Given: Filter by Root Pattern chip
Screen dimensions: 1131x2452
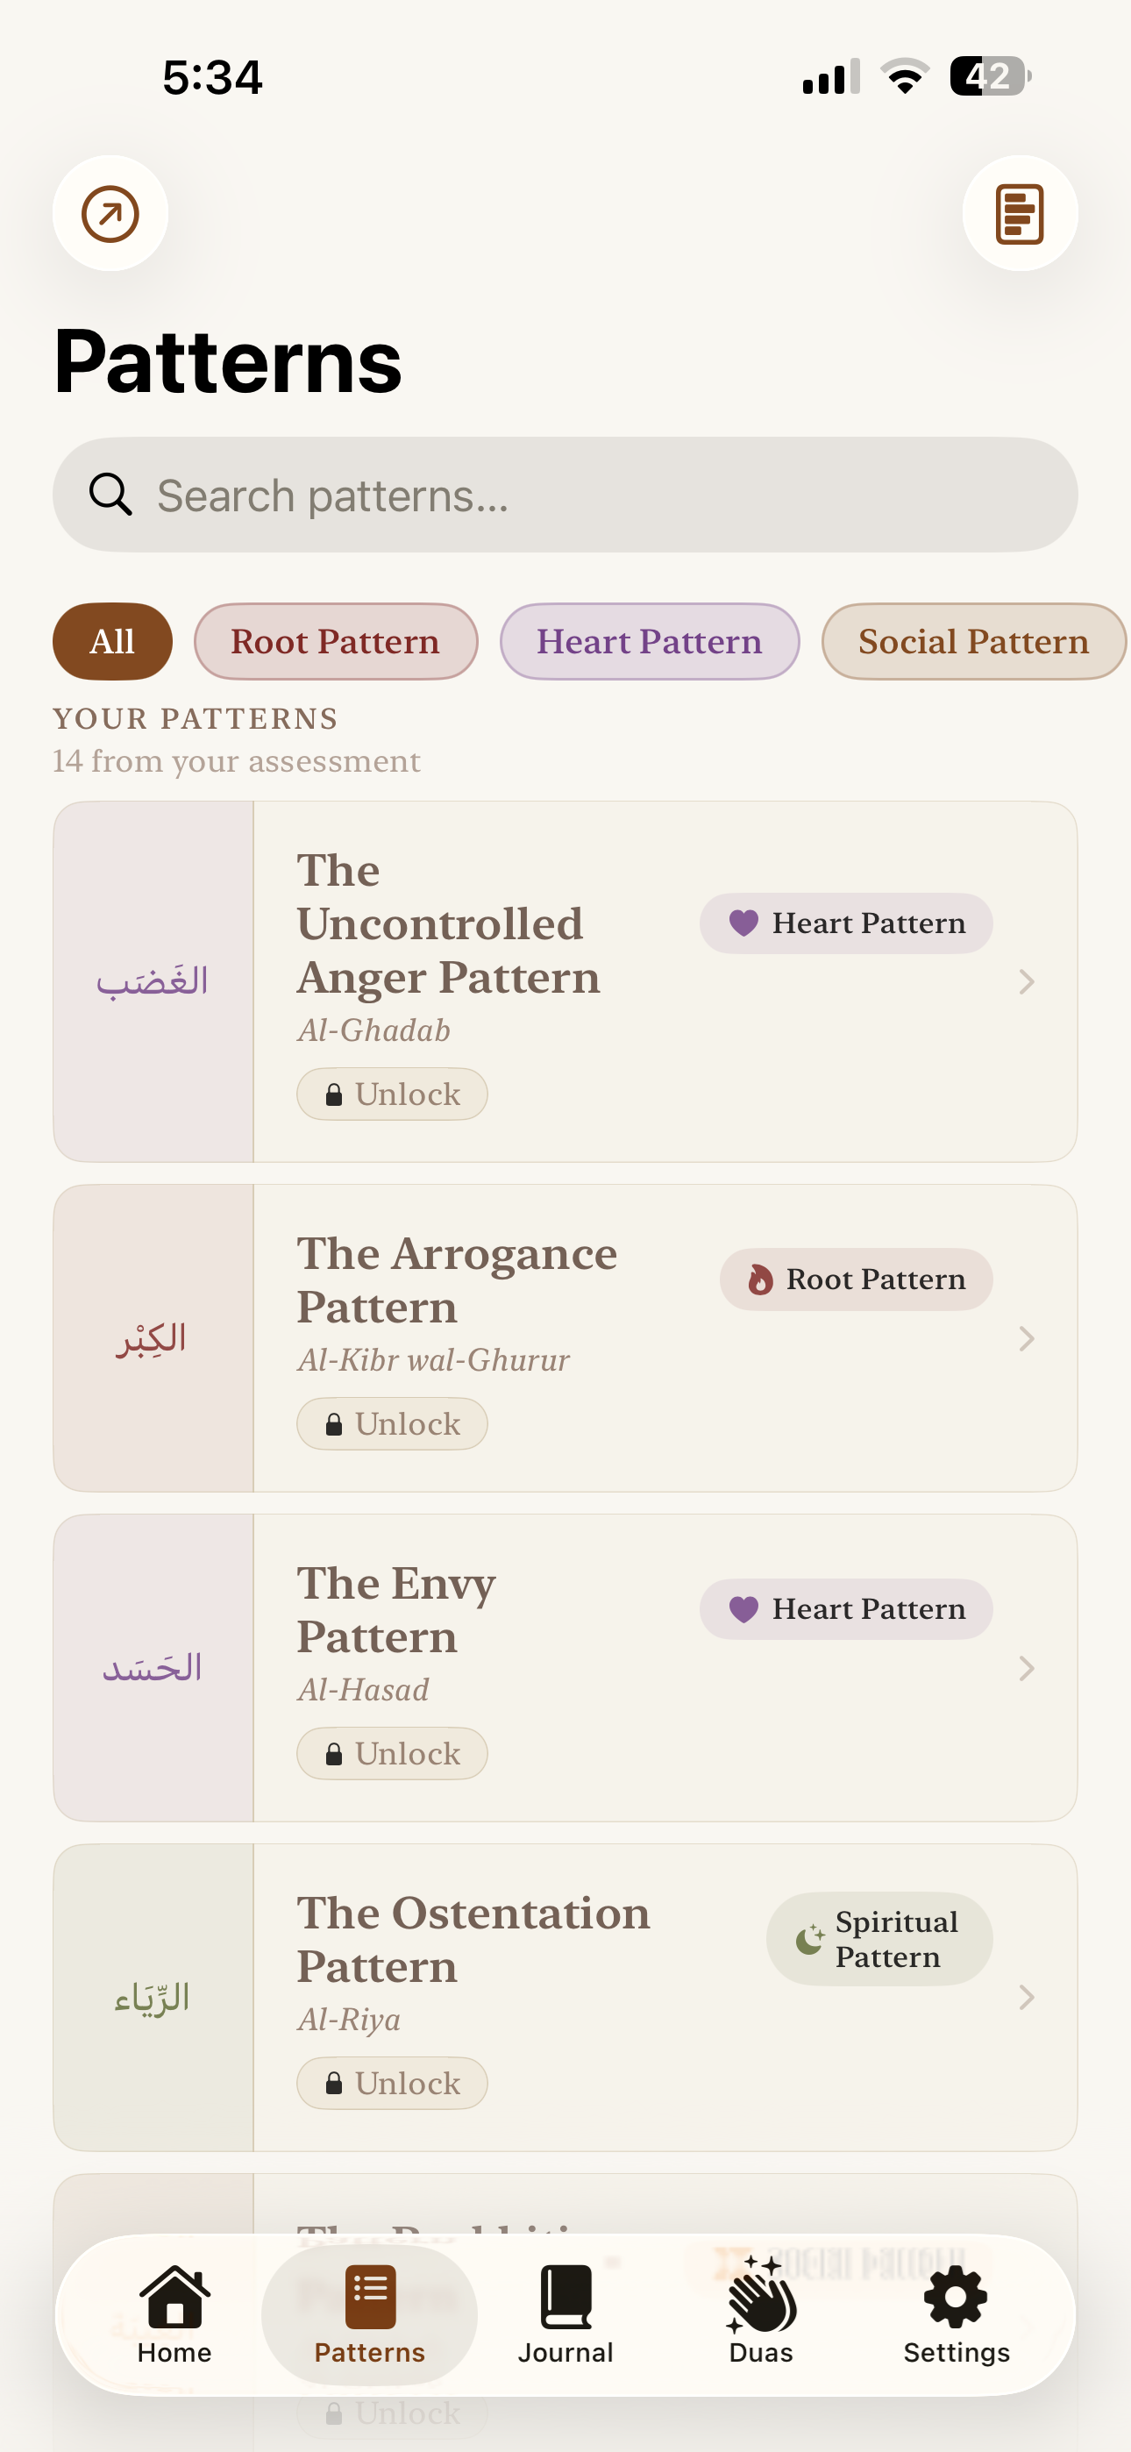Looking at the screenshot, I should (336, 642).
